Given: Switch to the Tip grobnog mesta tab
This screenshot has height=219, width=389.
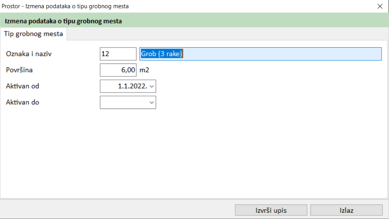Looking at the screenshot, I should tap(34, 34).
